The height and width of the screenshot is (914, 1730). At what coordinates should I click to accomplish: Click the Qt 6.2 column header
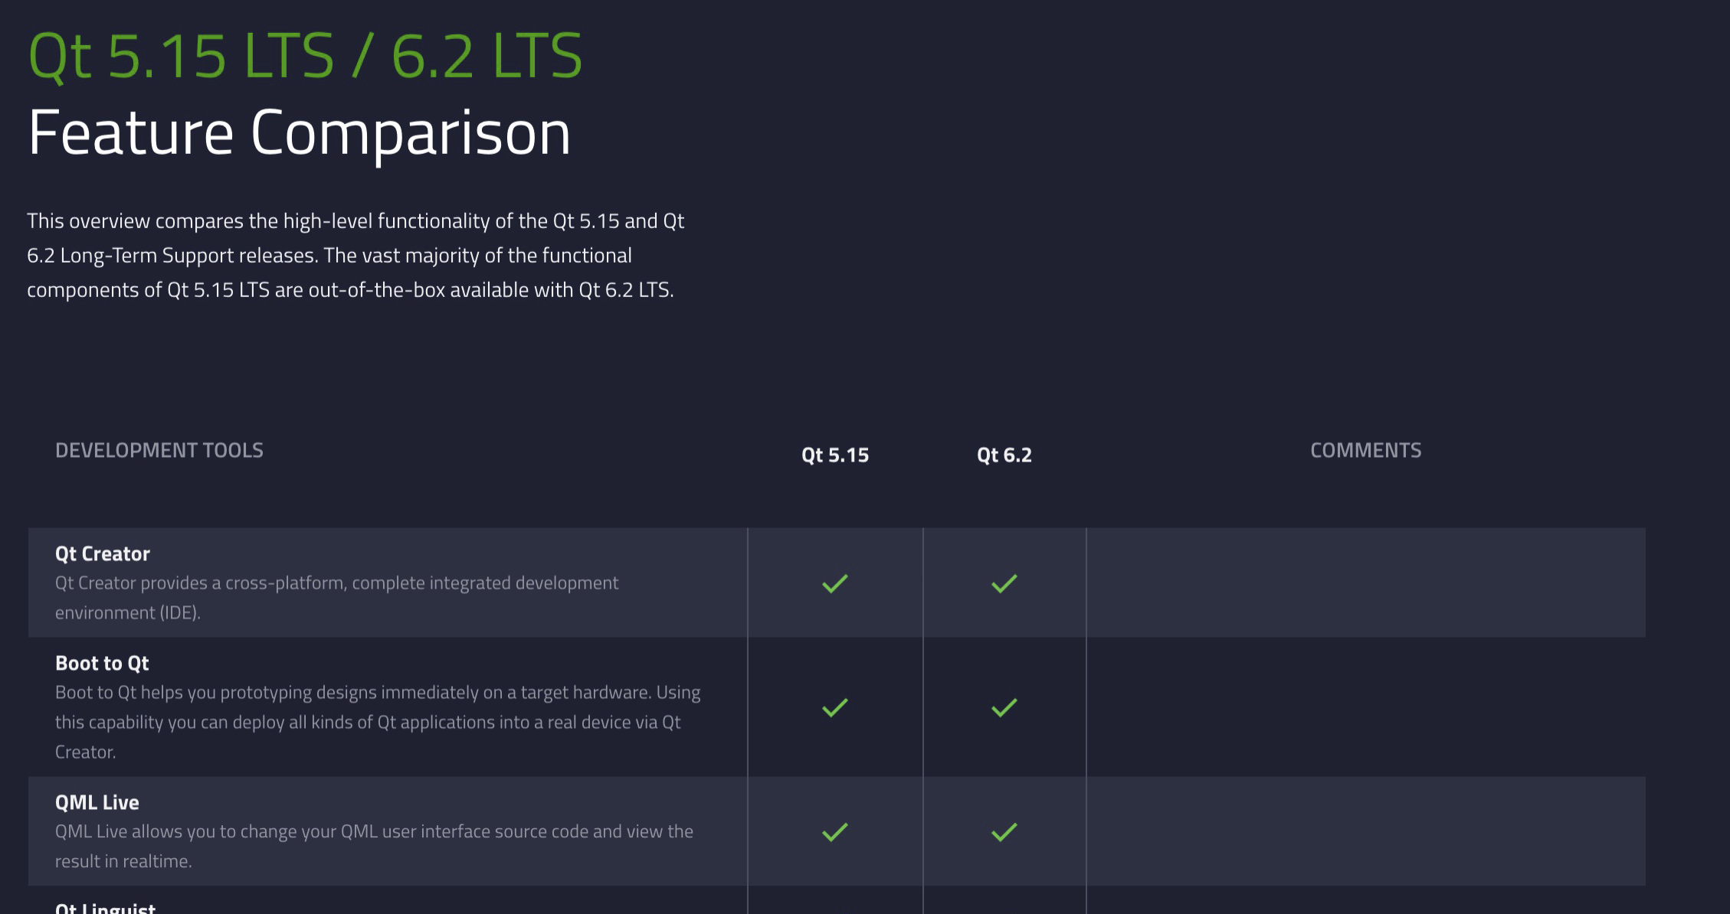[x=1004, y=455]
